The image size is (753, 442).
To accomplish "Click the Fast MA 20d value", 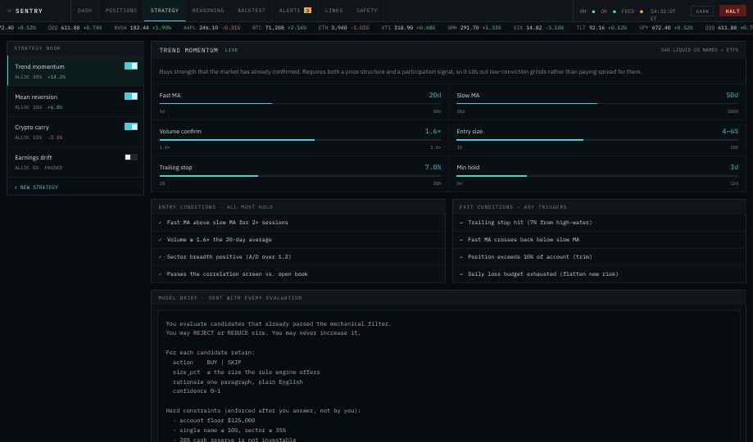I will coord(434,95).
